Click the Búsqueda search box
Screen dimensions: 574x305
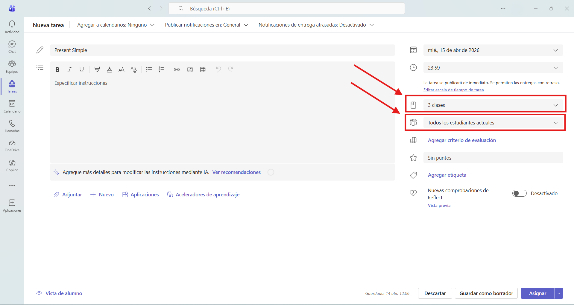[287, 8]
